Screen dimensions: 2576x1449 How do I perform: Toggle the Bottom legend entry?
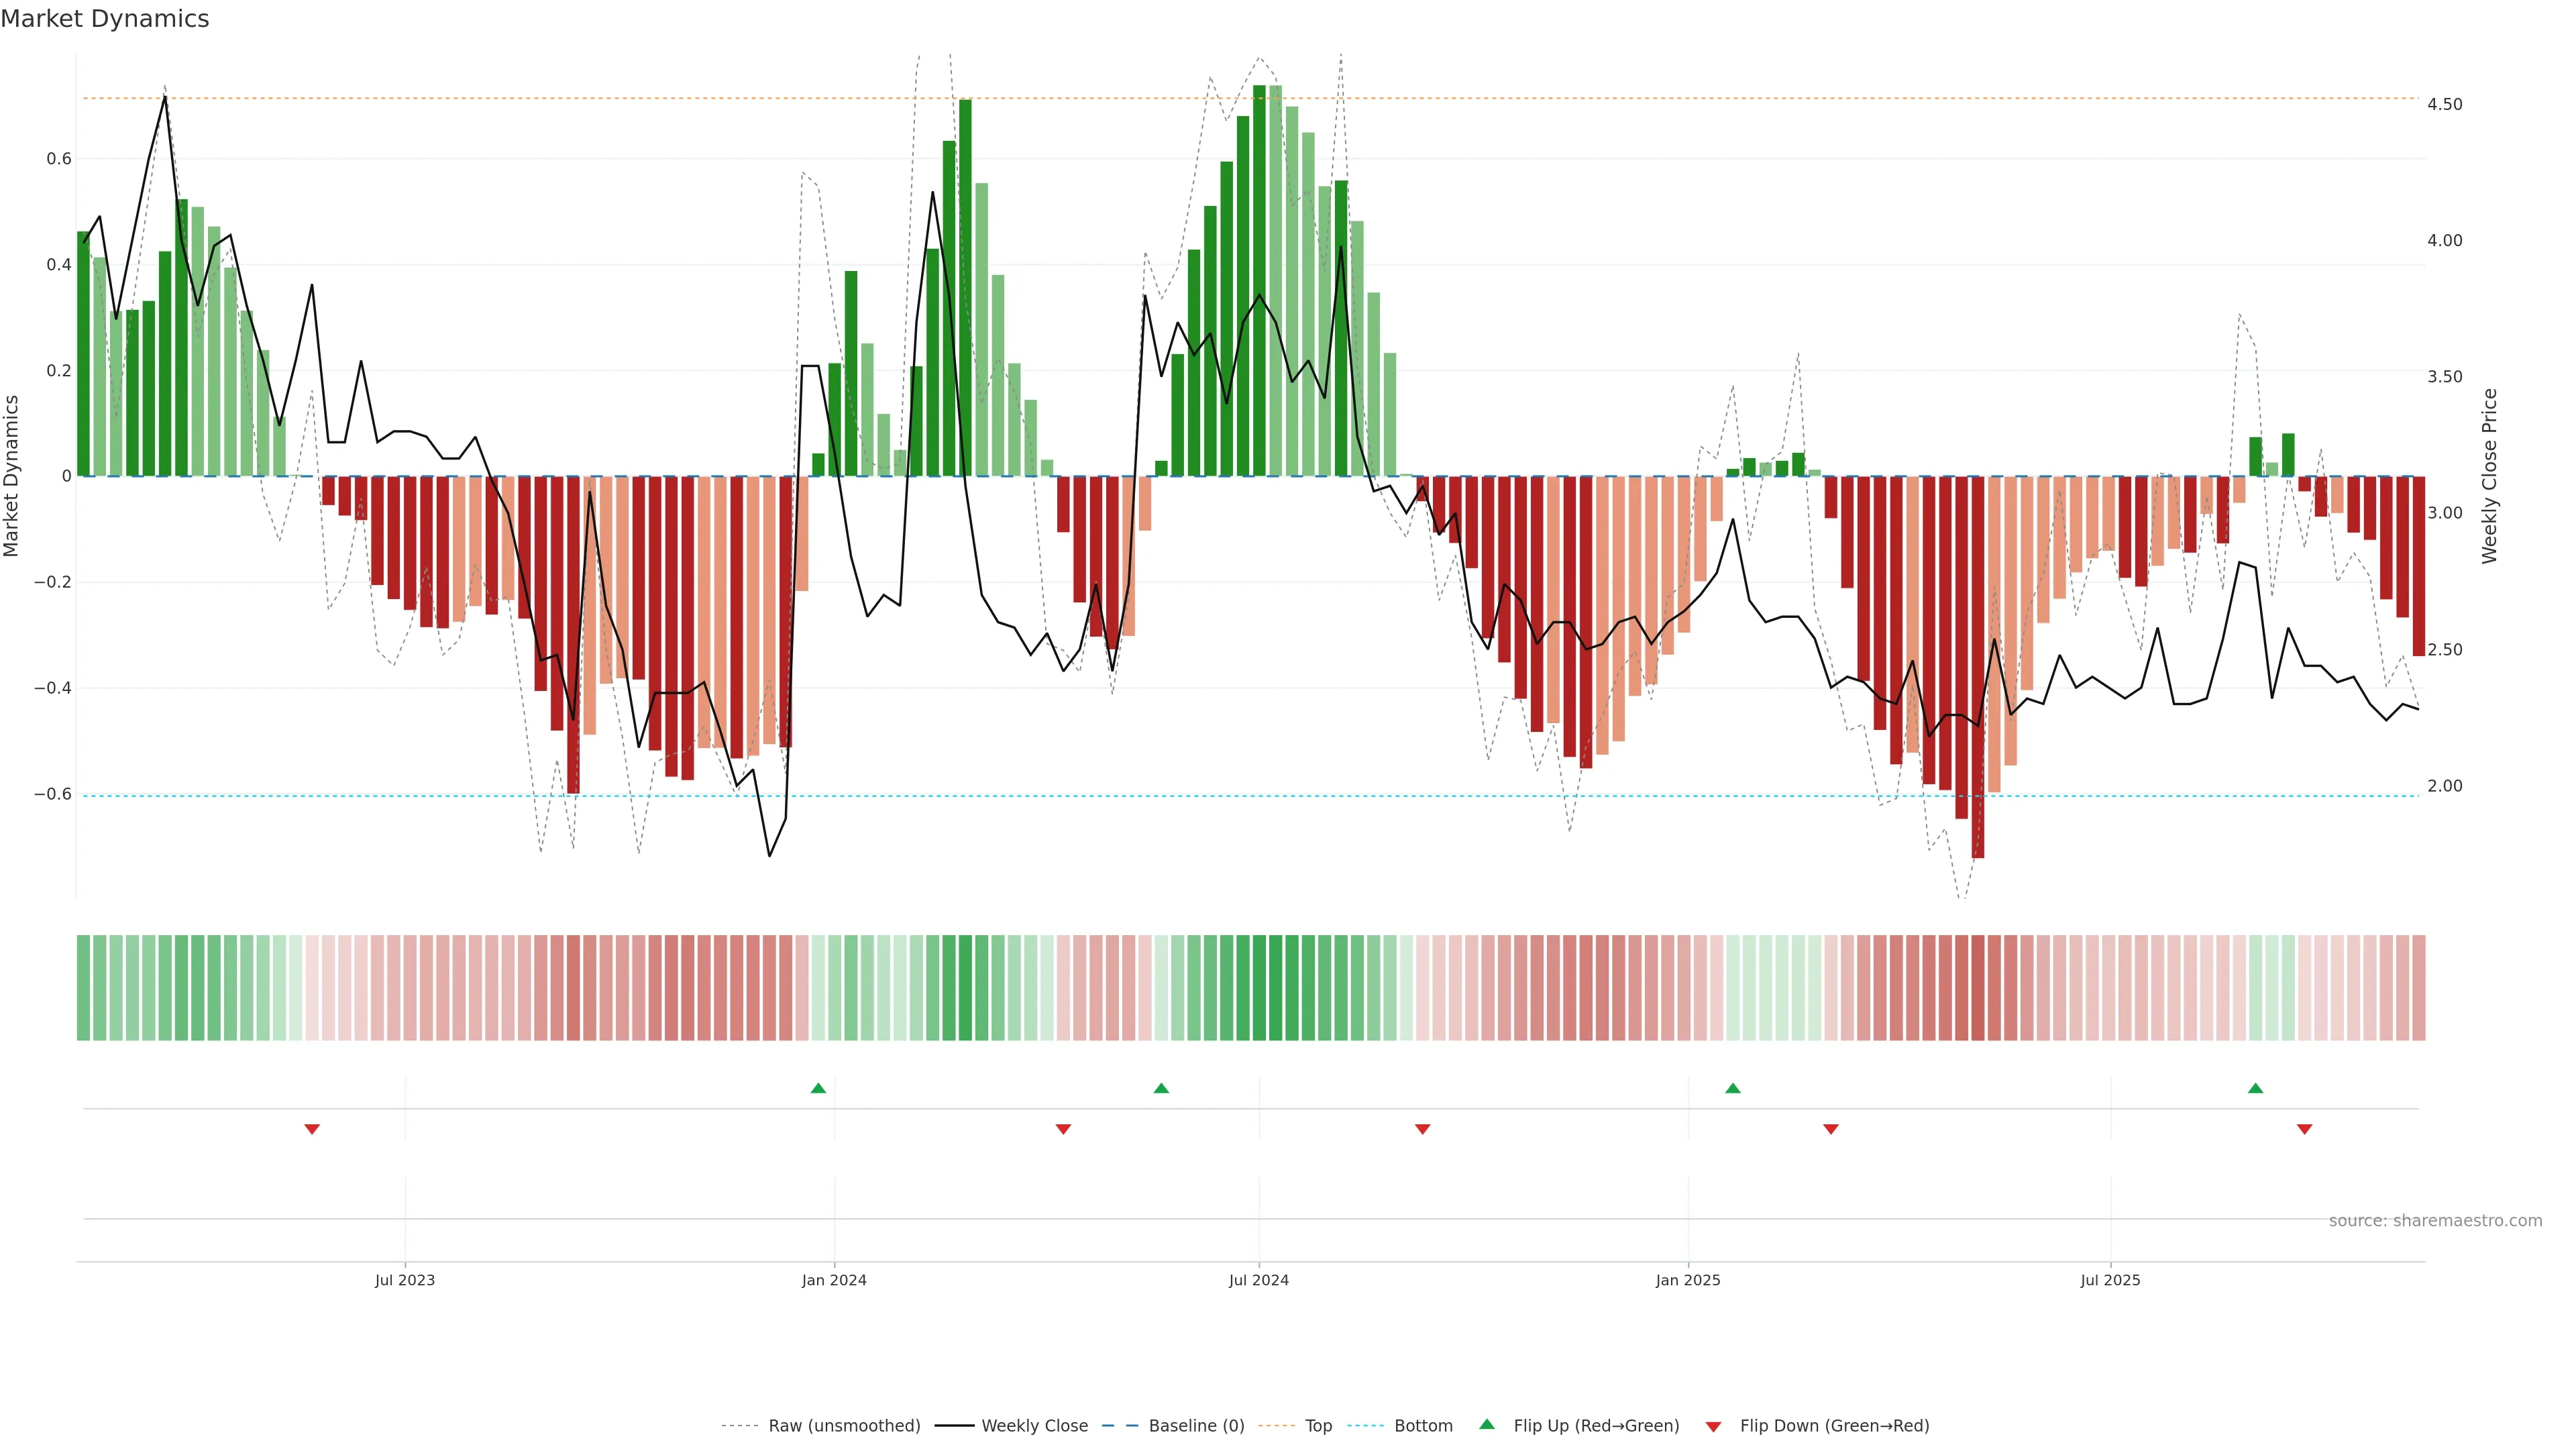1423,1426
